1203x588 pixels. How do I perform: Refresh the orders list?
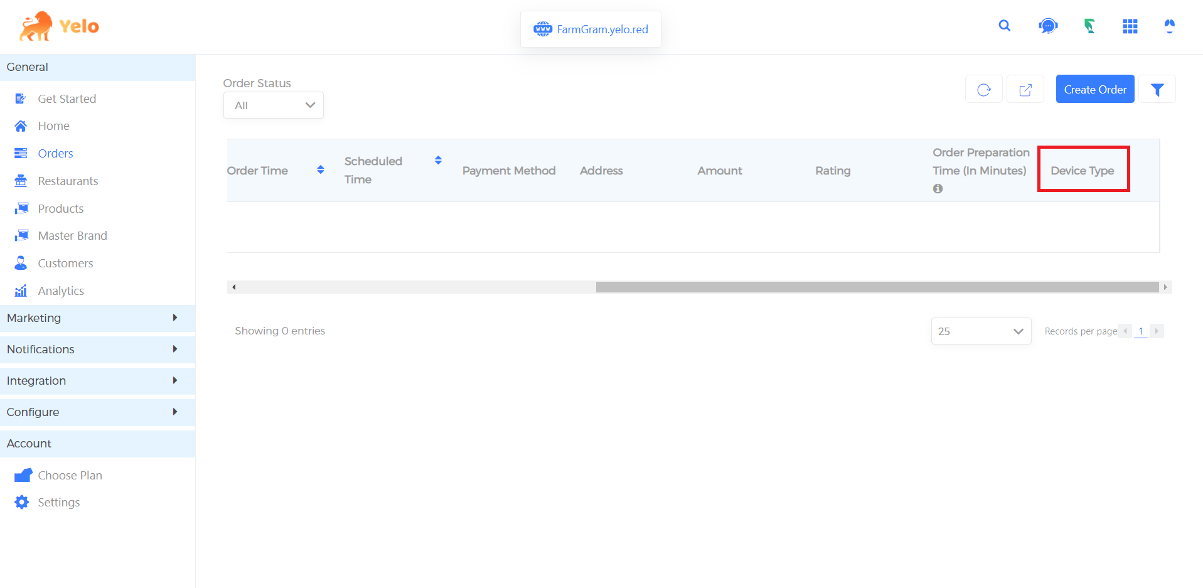point(983,89)
